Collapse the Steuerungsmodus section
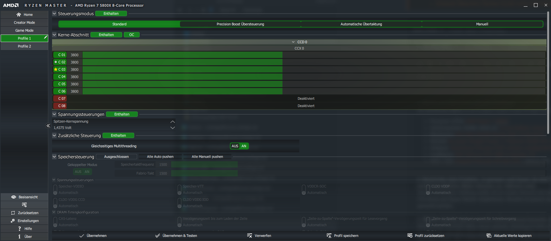Screen dimensions: 551x241 click(x=54, y=14)
